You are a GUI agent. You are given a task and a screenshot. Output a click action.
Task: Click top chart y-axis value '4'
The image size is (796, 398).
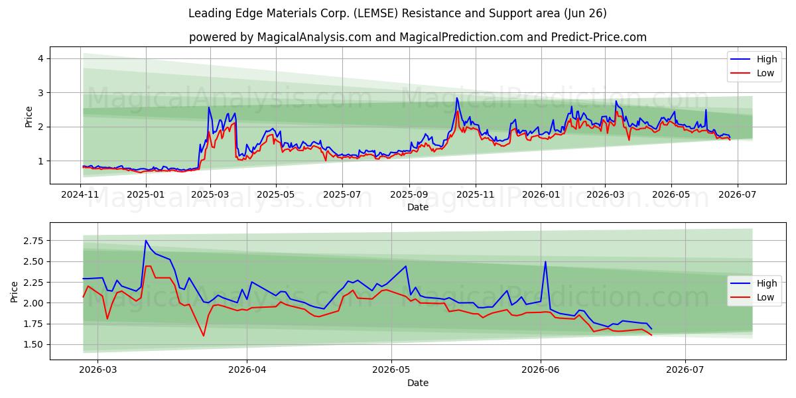point(40,58)
